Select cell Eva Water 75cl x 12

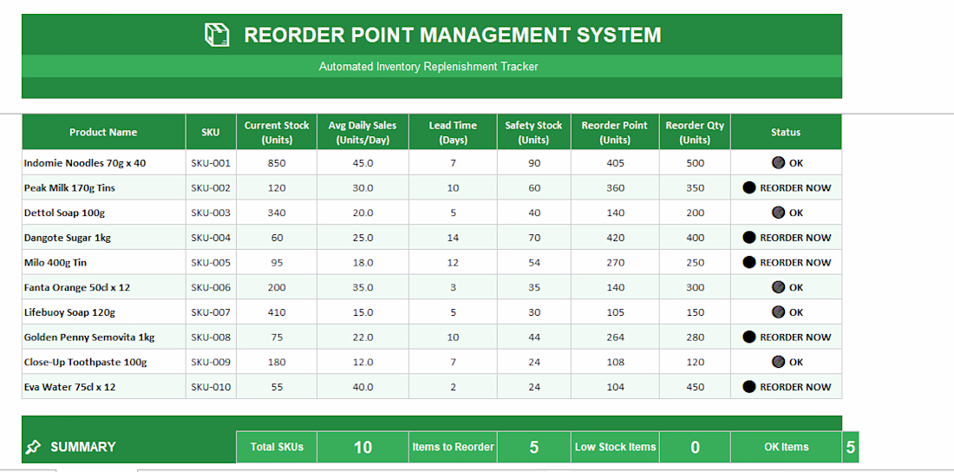tap(103, 387)
